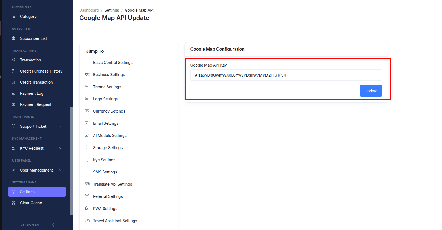Expand the Support Ticket menu chevron
Viewport: 442px width, 230px height.
point(60,126)
